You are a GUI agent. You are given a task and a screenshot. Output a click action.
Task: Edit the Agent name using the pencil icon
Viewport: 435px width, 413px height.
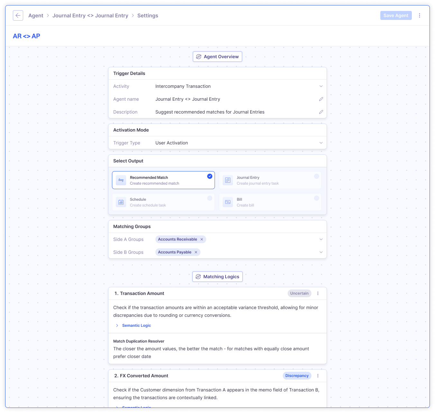321,99
